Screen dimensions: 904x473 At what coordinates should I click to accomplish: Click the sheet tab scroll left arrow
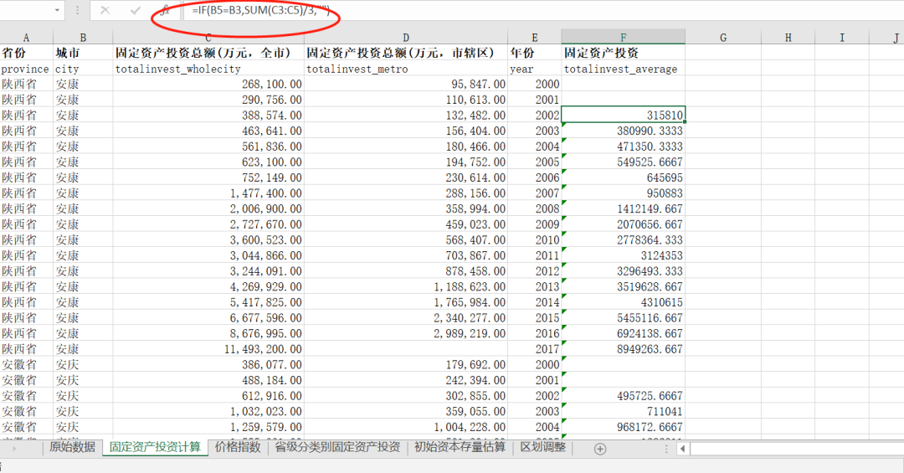14,449
